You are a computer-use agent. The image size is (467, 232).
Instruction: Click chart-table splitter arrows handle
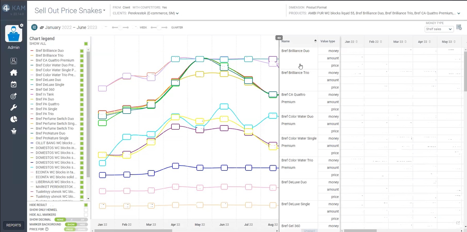279,38
